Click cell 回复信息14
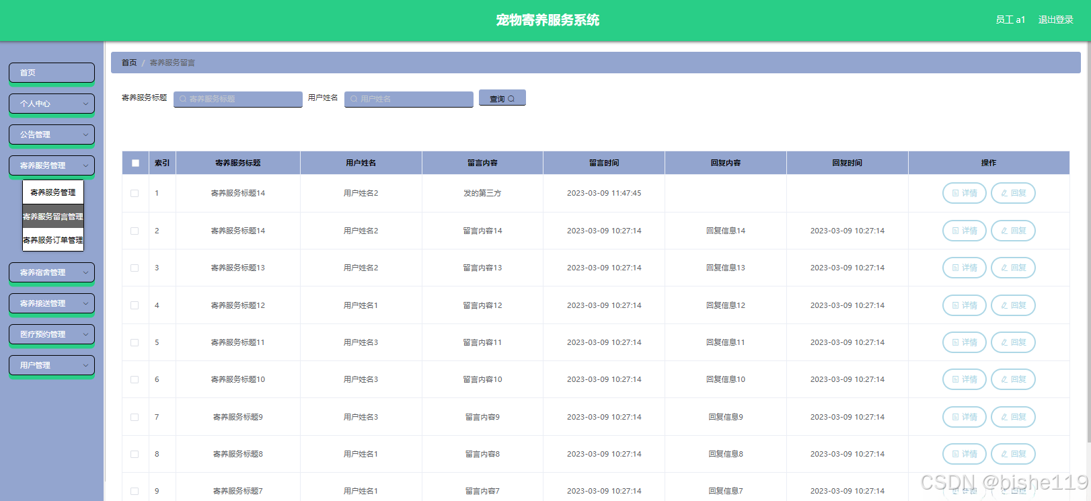 pos(726,231)
